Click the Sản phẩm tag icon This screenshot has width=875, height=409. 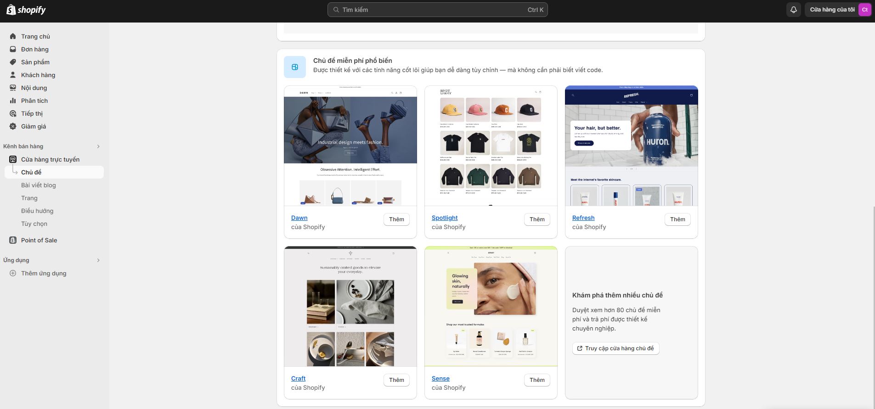click(13, 62)
